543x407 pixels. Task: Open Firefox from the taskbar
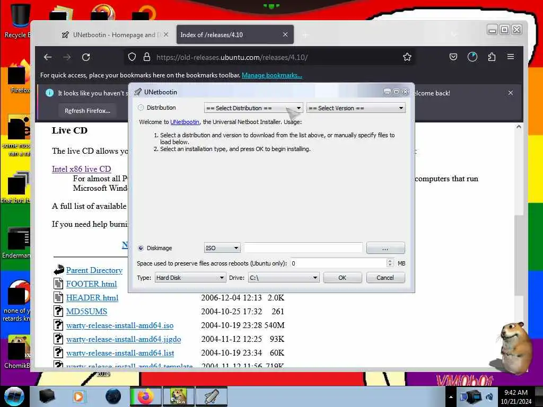click(x=145, y=396)
